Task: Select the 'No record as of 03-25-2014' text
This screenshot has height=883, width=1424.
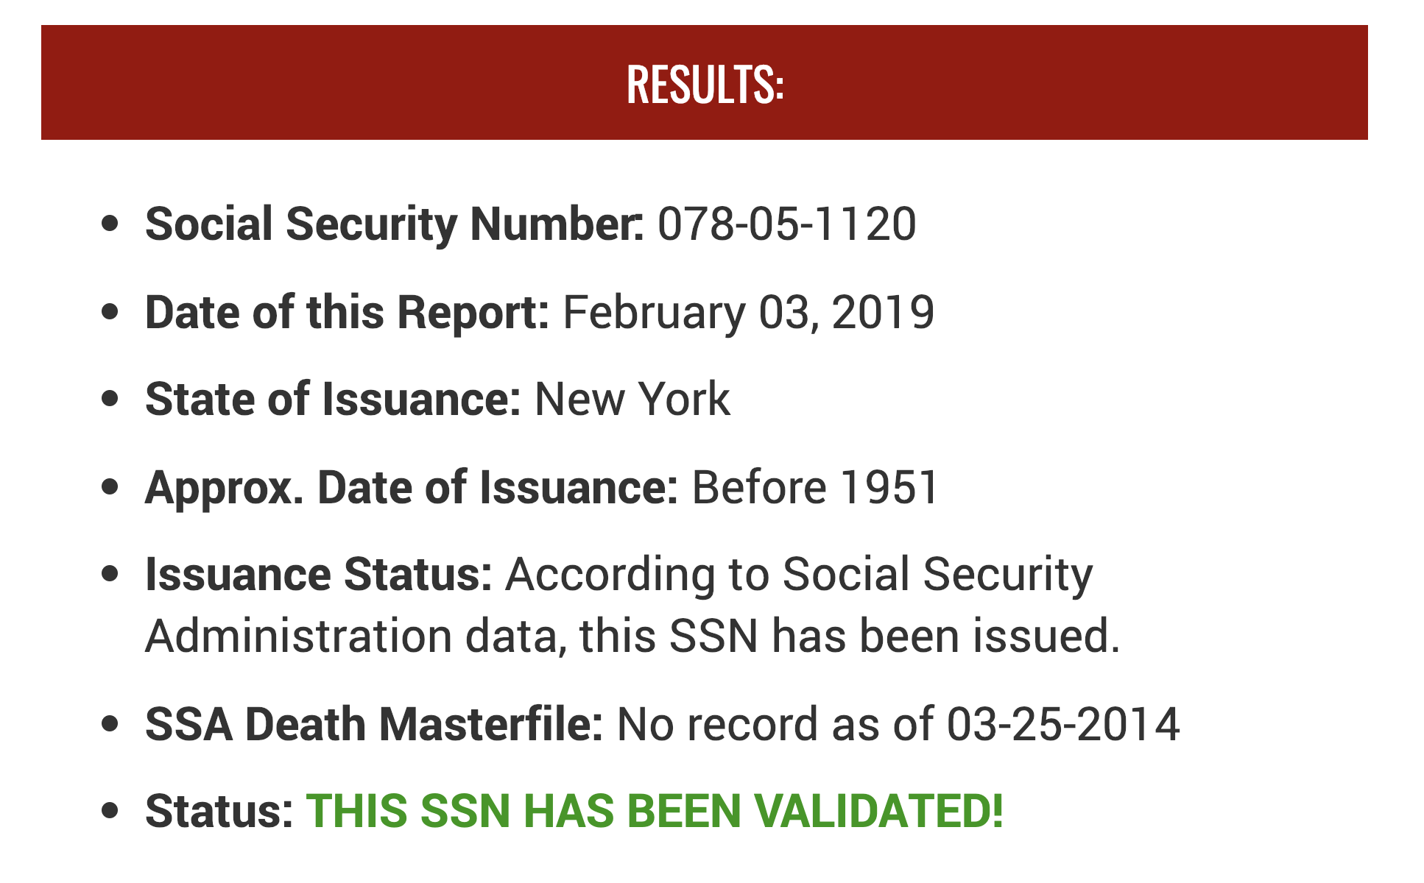Action: click(x=898, y=724)
